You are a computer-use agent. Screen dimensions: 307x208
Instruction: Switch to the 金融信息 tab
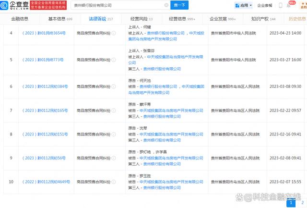tap(20, 19)
